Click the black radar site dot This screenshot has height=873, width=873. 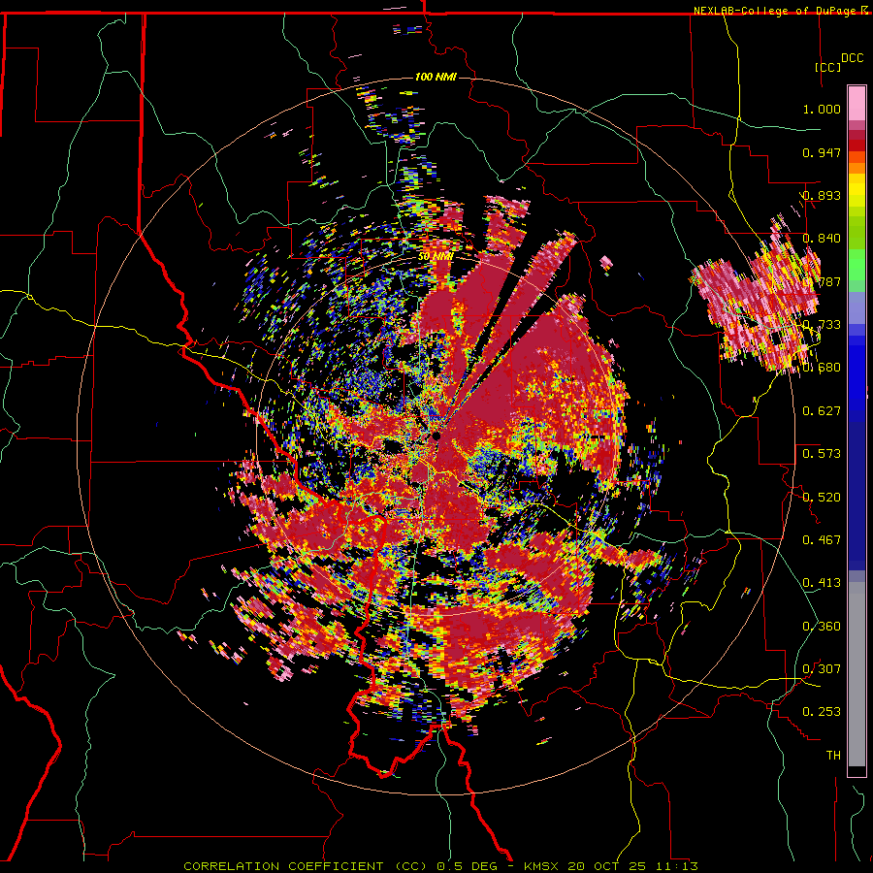pyautogui.click(x=436, y=436)
